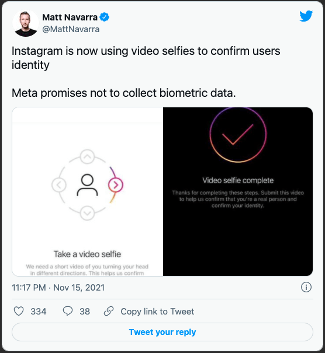
Task: Click the left arrow circle in selfie graphic
Action: click(x=59, y=185)
